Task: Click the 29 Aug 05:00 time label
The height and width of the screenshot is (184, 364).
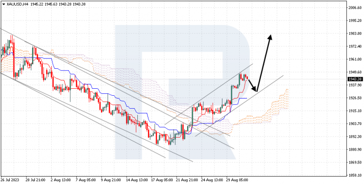Action: point(237,180)
